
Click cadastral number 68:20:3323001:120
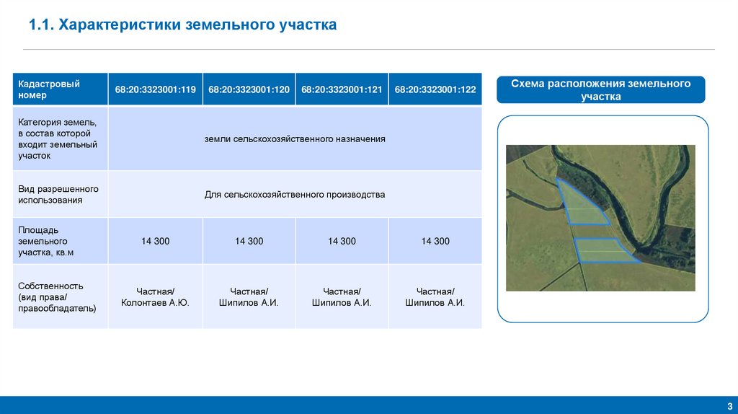coord(249,89)
